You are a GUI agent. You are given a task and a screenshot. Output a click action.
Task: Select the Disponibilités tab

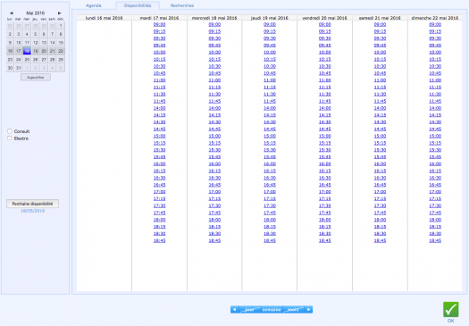[138, 5]
